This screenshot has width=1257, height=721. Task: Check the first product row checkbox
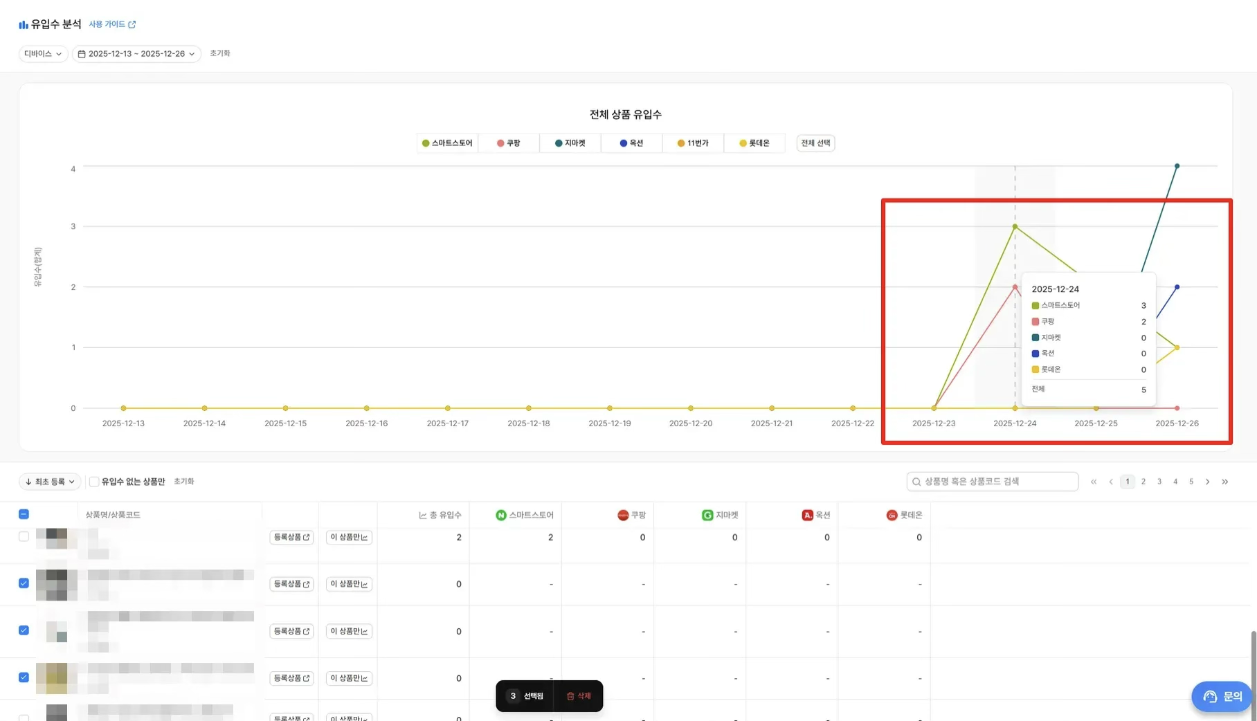tap(24, 536)
